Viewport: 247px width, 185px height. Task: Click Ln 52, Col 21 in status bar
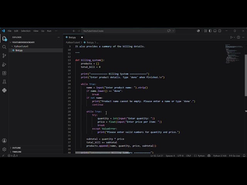pyautogui.click(x=157, y=156)
